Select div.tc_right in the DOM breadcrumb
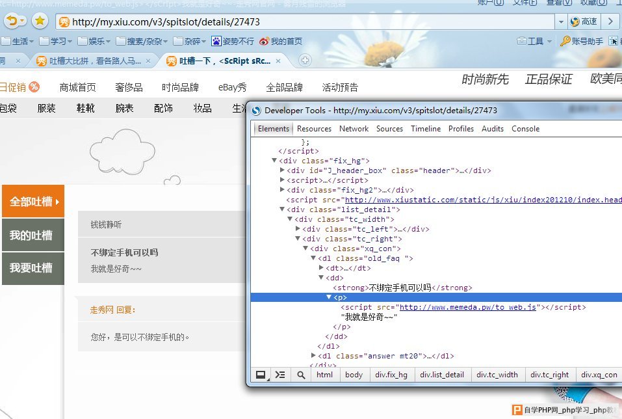 [549, 375]
